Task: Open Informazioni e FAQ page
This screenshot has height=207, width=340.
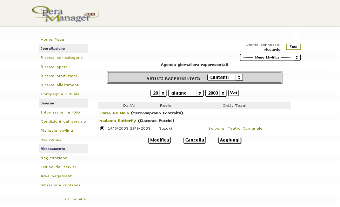Action: coord(60,112)
